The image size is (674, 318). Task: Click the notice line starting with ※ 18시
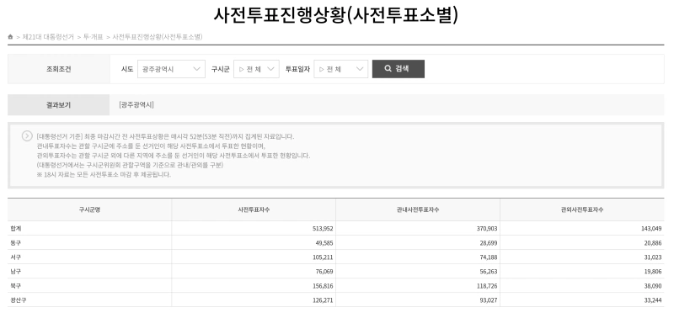104,175
